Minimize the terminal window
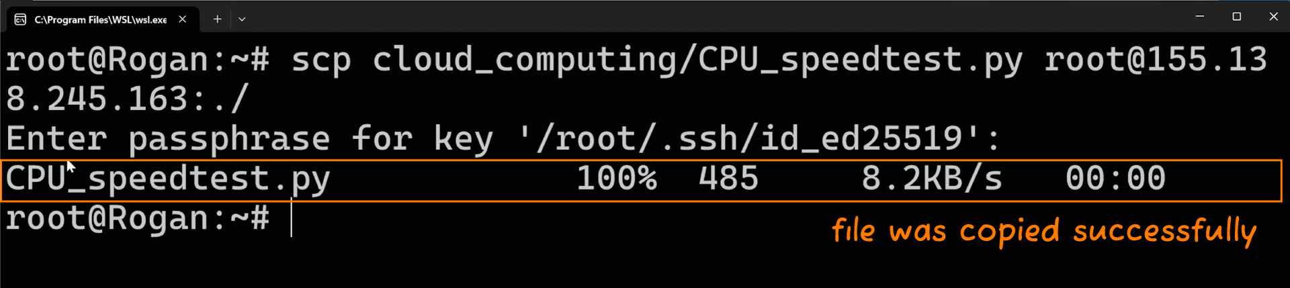 (1199, 16)
